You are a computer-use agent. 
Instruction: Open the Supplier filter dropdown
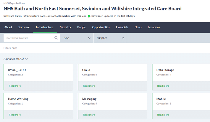point(110,38)
